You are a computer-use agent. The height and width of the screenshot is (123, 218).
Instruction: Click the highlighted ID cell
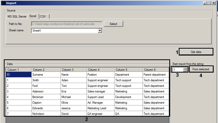coord(19,75)
